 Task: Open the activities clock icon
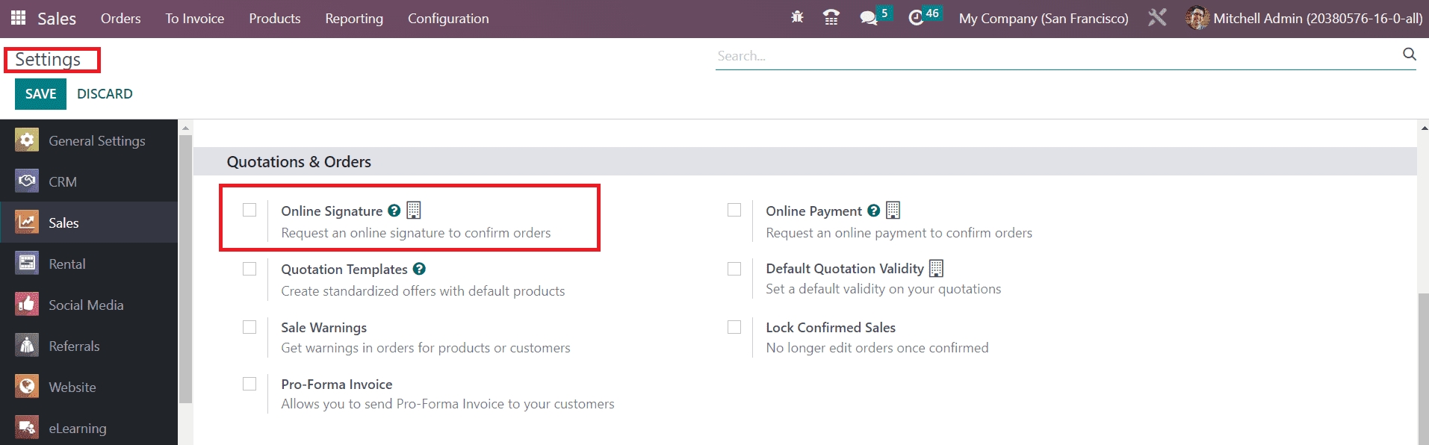tap(916, 18)
